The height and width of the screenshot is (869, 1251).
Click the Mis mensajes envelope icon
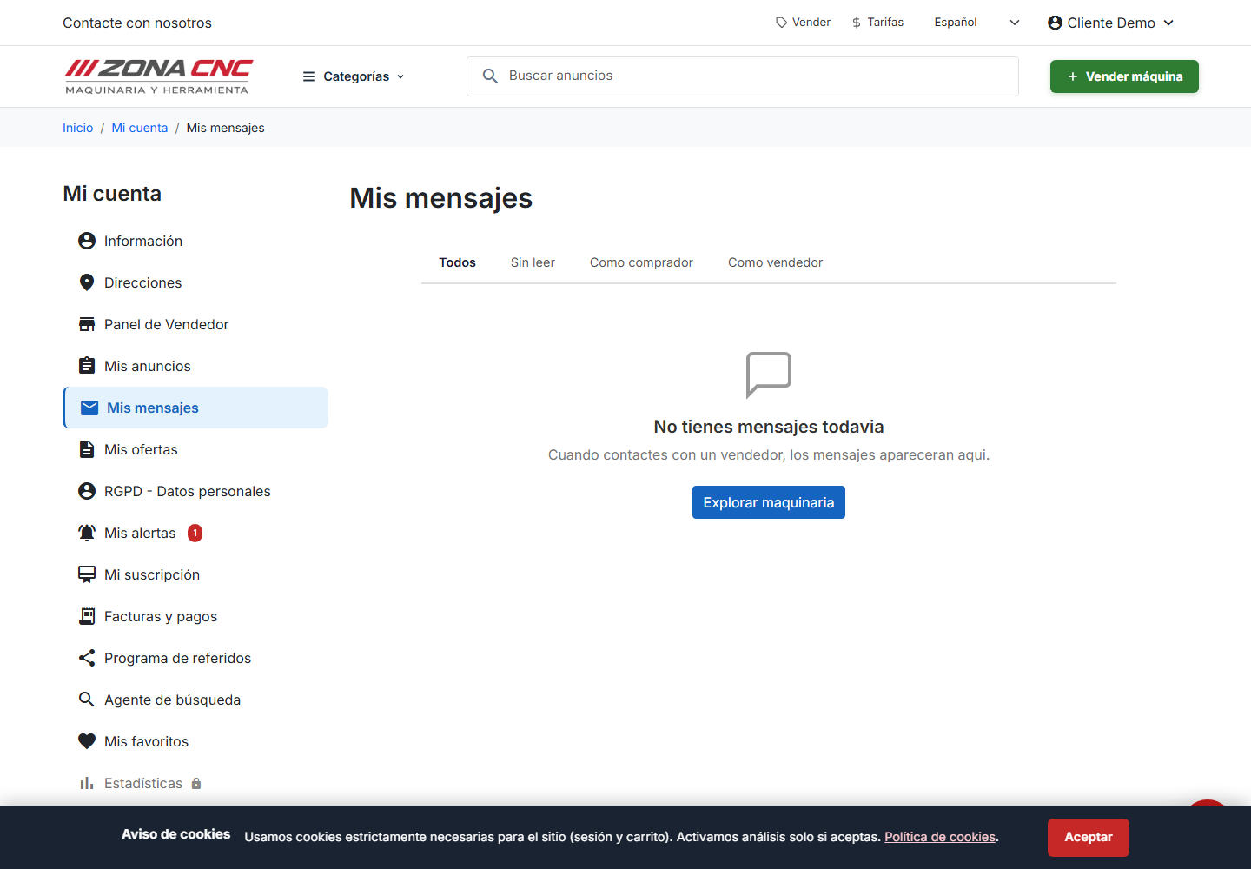click(89, 408)
